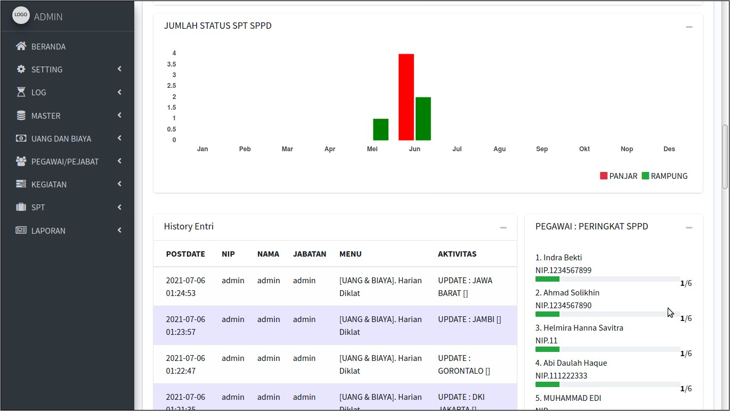Click the red Jun PANJAR bar
This screenshot has width=730, height=411.
(406, 97)
